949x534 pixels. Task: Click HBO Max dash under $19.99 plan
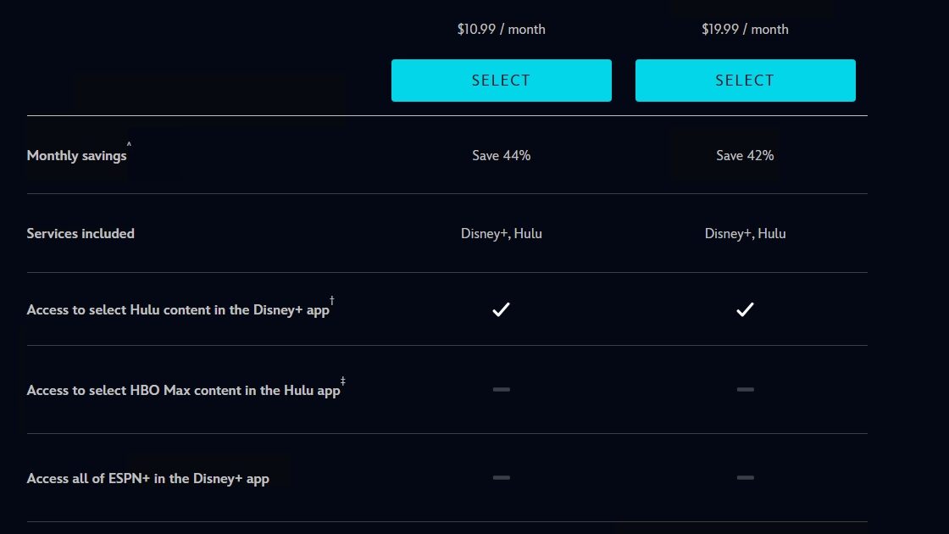[745, 389]
